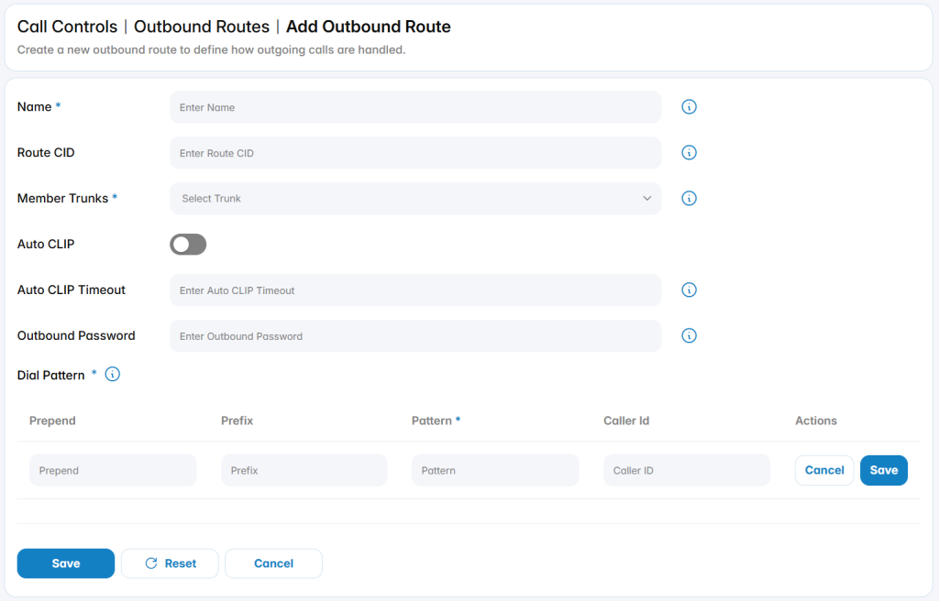Click the info icon beside Auto CLIP Timeout
939x601 pixels.
click(689, 290)
